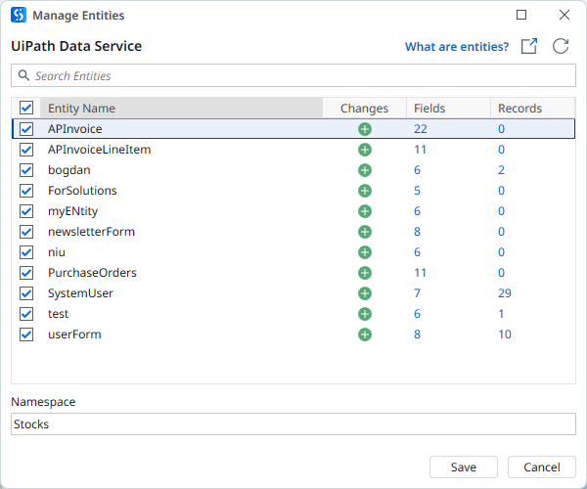Focus the Search Entities field
The image size is (587, 489).
293,76
